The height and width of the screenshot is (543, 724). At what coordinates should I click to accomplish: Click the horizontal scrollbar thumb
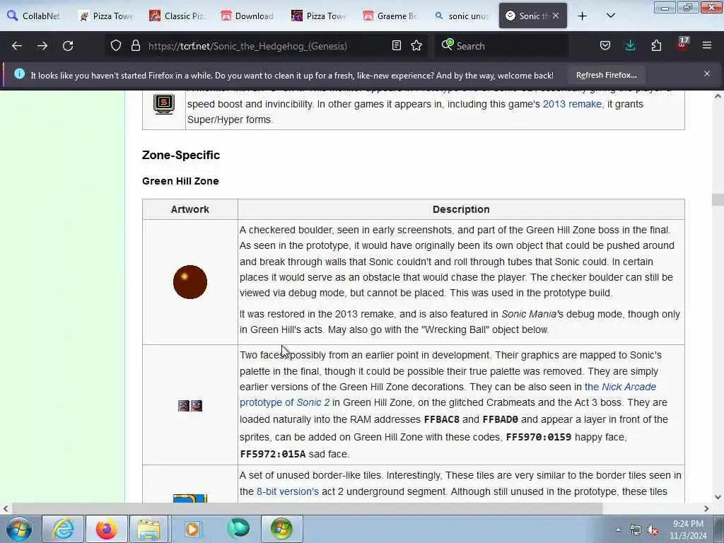(x=307, y=508)
